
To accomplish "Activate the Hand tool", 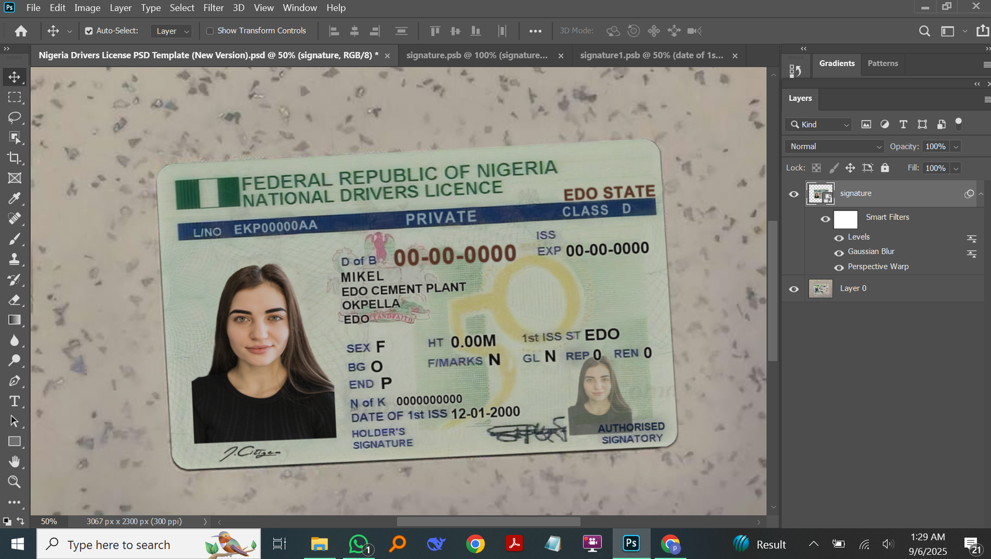I will coord(14,462).
